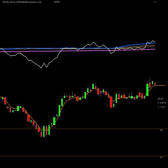The height and width of the screenshot is (168, 168).
Task: Click the 'V: 1.09 X' volume text
Action: click(x=162, y=103)
